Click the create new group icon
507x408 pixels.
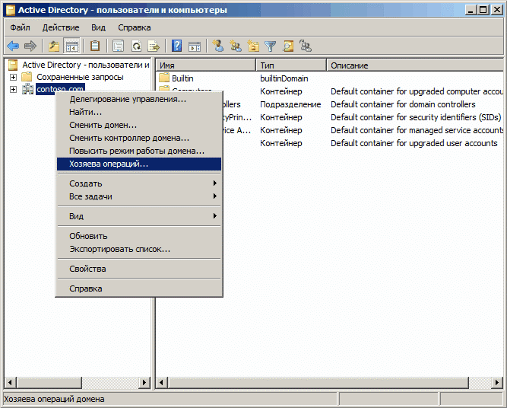pos(236,46)
